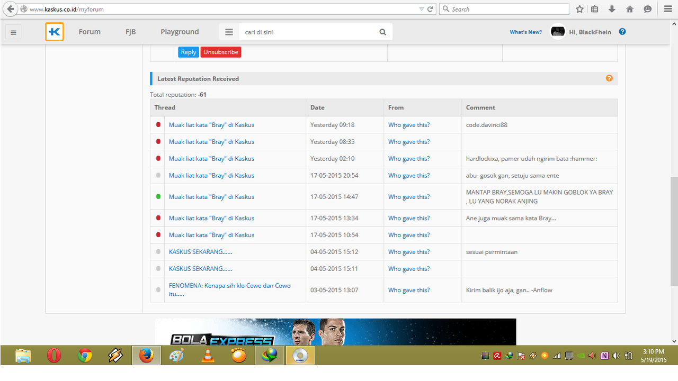Reload the page with the refresh icon
678x381 pixels.
[430, 9]
